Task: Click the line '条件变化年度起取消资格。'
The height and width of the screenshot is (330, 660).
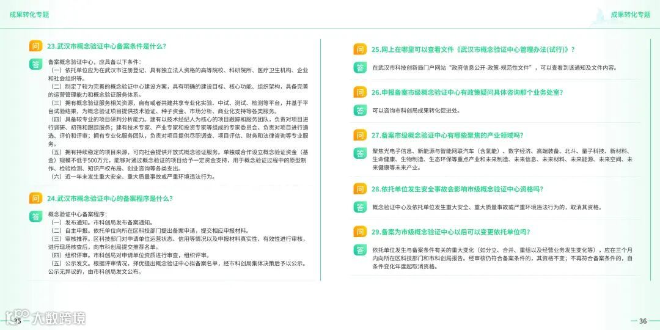Action: tap(405, 266)
